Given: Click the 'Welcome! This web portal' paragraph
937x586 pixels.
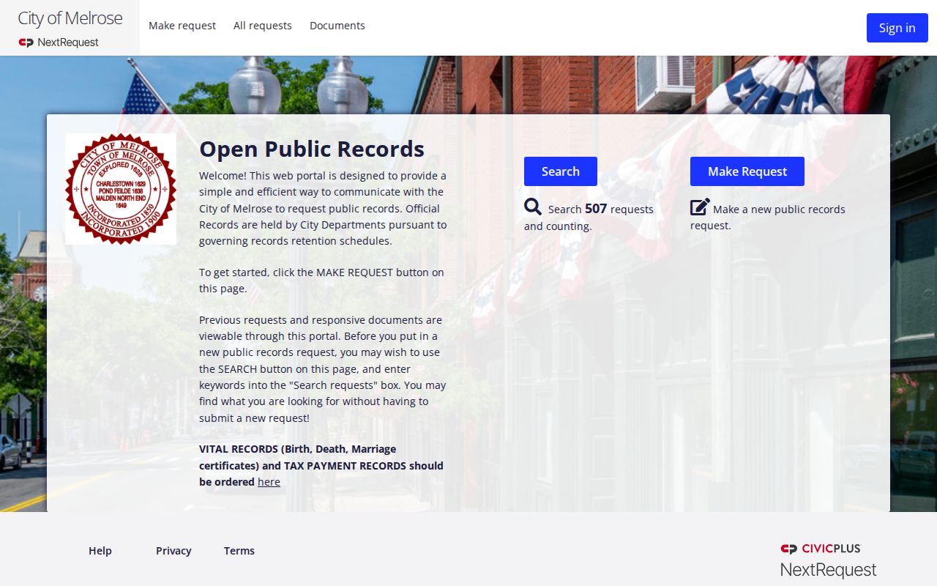Looking at the screenshot, I should [x=323, y=208].
